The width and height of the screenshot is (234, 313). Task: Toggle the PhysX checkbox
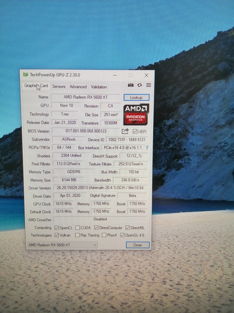click(x=104, y=235)
